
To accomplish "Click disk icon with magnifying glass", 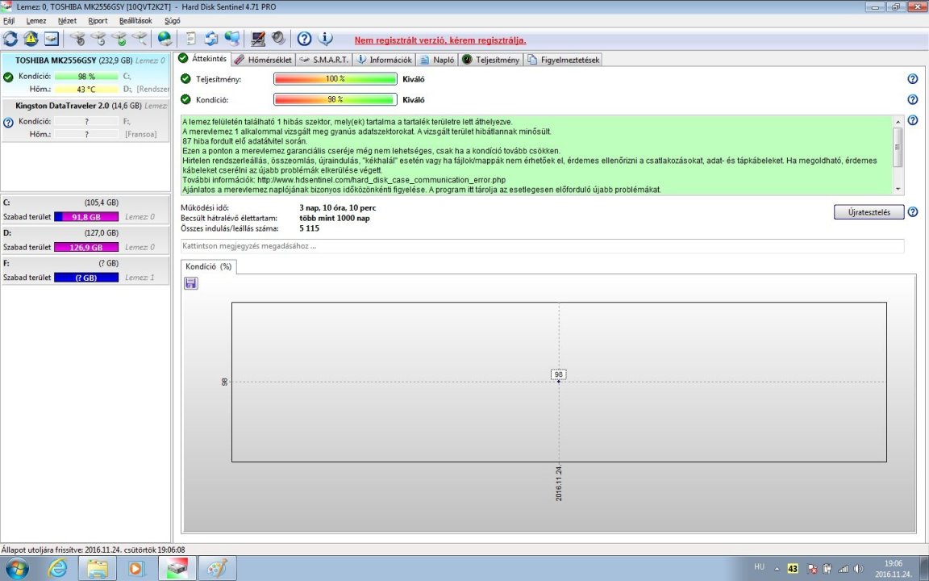I will tap(140, 39).
